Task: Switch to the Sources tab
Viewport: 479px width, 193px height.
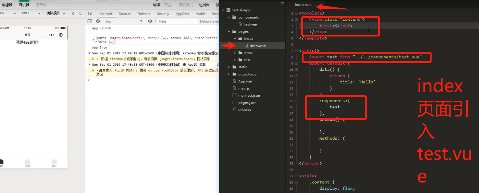Action: 125,13
